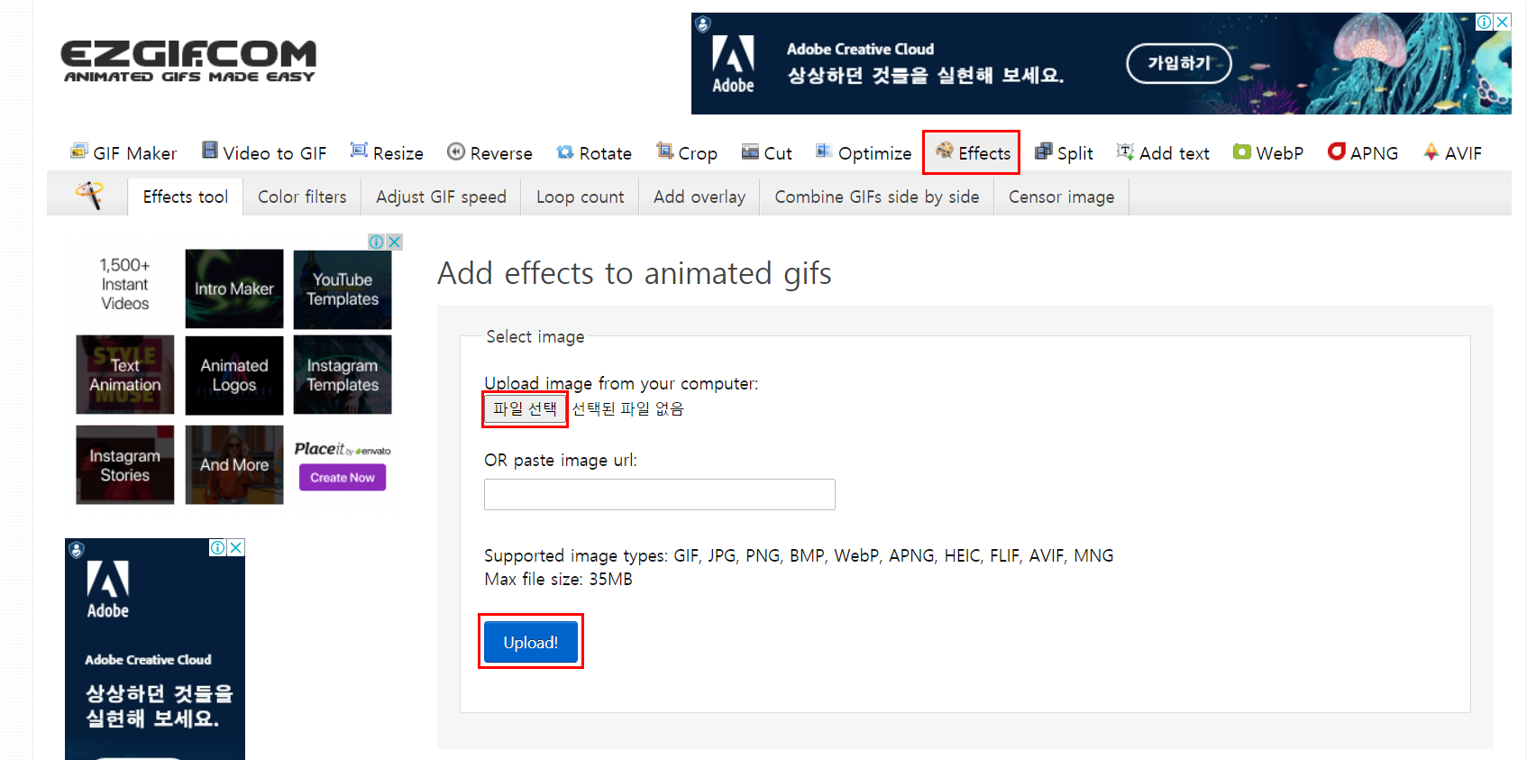This screenshot has height=760, width=1527.
Task: Click the magic wand effects icon
Action: [x=89, y=195]
